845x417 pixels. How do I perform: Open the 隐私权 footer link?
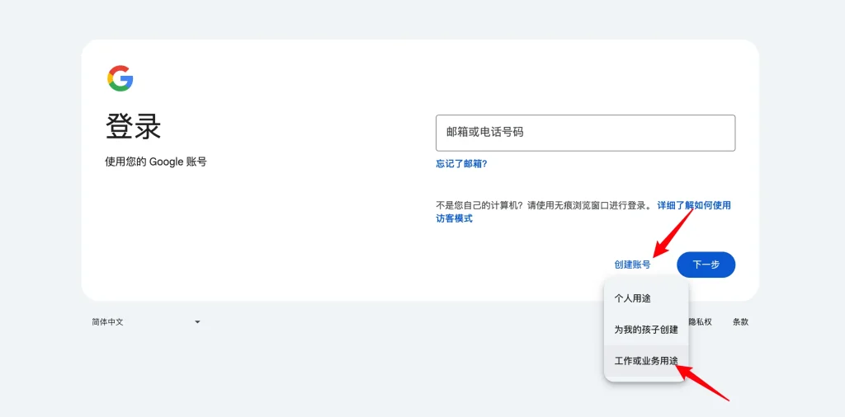click(x=701, y=321)
